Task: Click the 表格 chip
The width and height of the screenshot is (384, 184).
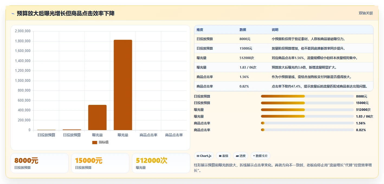Action: [x=224, y=156]
